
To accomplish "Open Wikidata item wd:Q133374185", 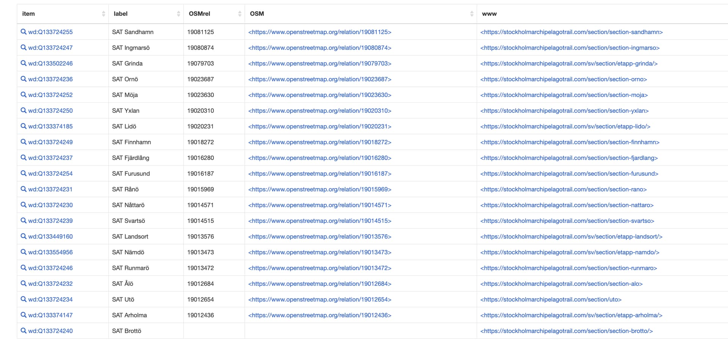I will [50, 126].
